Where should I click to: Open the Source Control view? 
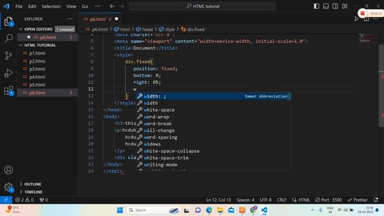(8, 56)
